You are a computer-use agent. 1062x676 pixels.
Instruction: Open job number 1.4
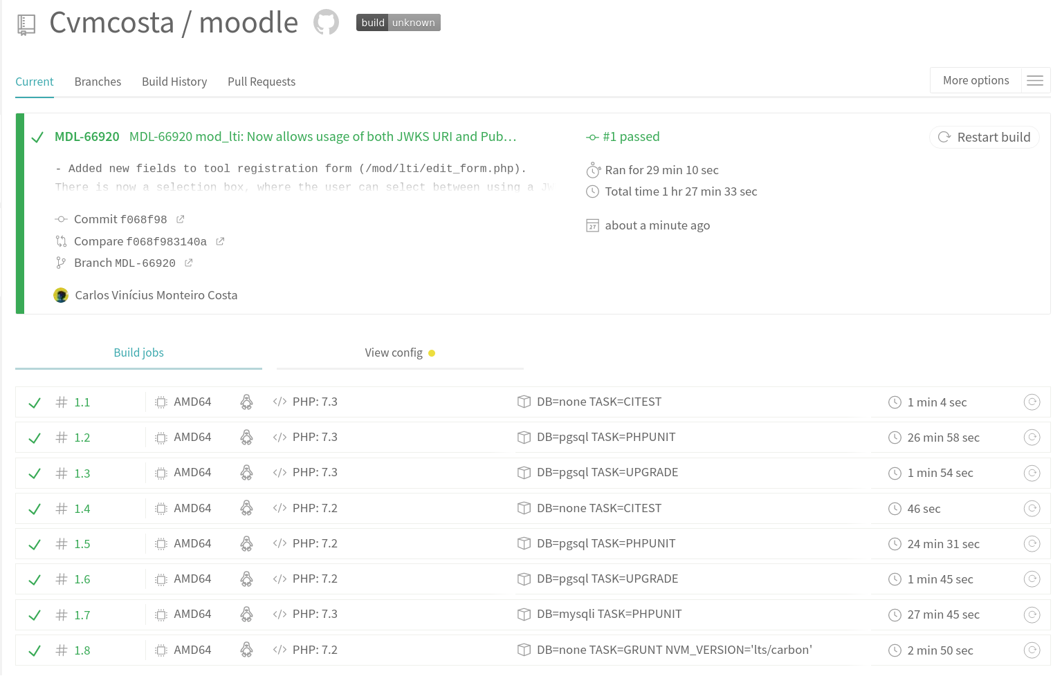click(x=82, y=509)
